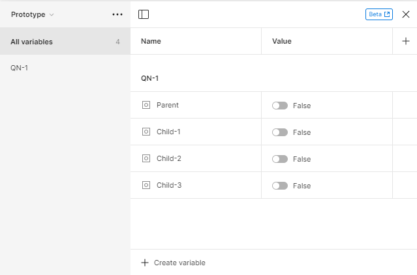The image size is (417, 275).
Task: Click the QN-1 group header row
Action: tap(150, 78)
